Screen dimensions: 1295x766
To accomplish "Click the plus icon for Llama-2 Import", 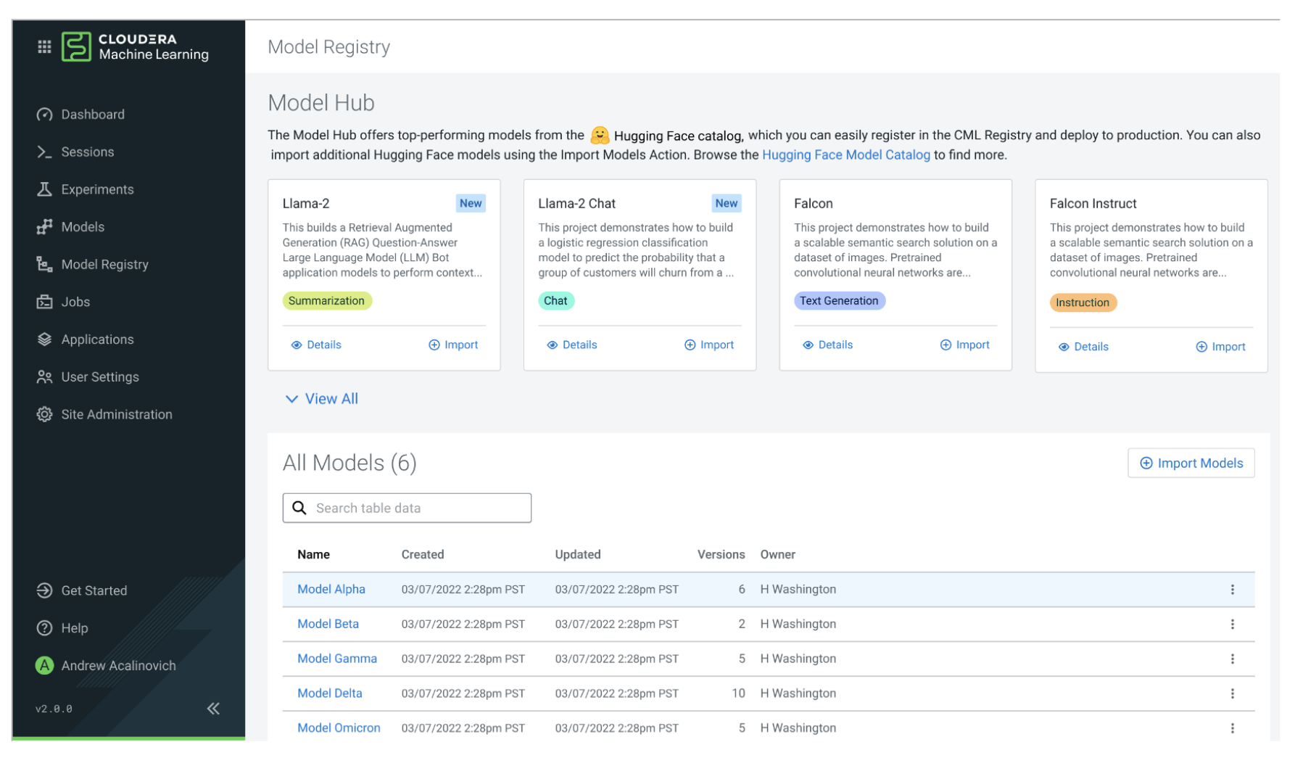I will coord(434,346).
